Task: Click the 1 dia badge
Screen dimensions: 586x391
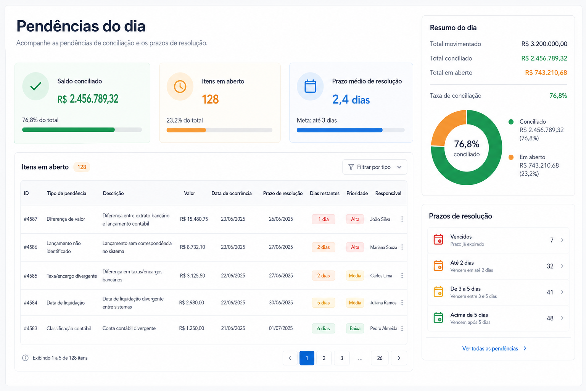Action: tap(324, 219)
